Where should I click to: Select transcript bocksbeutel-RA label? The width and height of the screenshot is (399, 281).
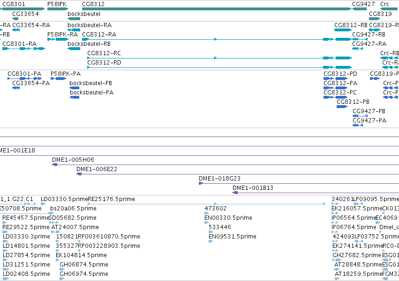tap(90, 25)
